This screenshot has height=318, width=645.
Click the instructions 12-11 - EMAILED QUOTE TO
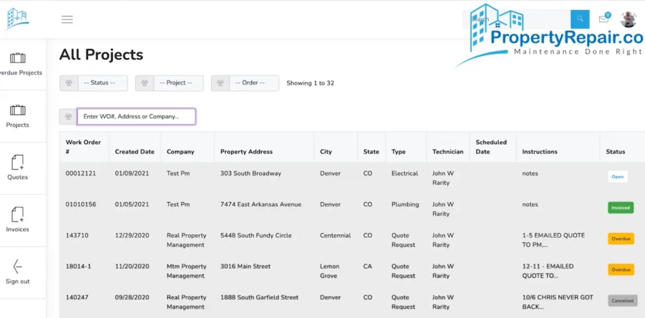547,271
